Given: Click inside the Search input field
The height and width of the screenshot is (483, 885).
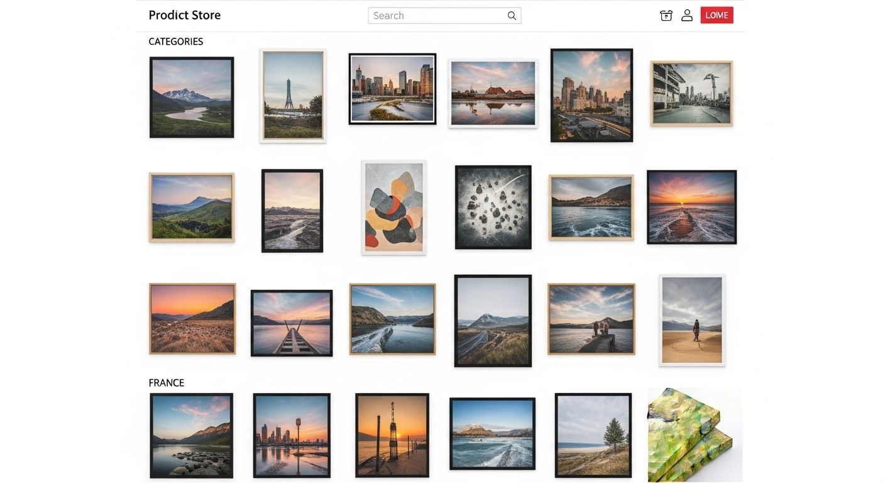Looking at the screenshot, I should click(434, 15).
